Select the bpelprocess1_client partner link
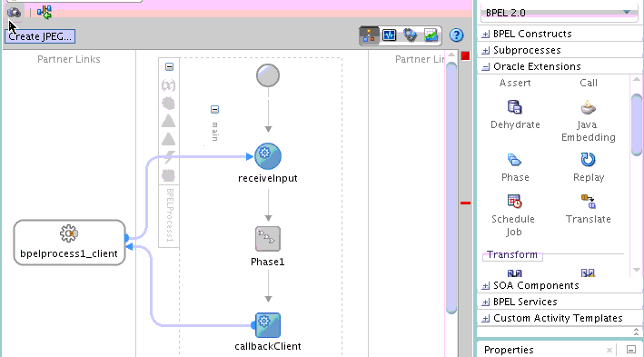The height and width of the screenshot is (357, 644). tap(69, 243)
